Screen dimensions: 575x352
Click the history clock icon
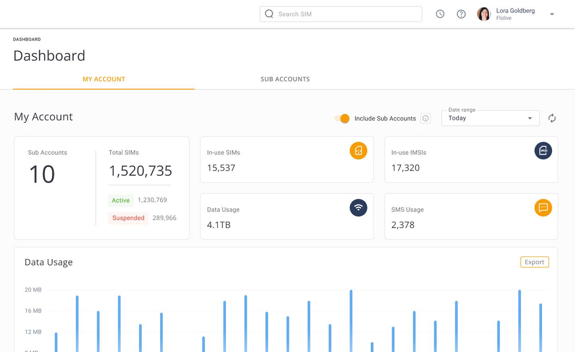pos(440,14)
